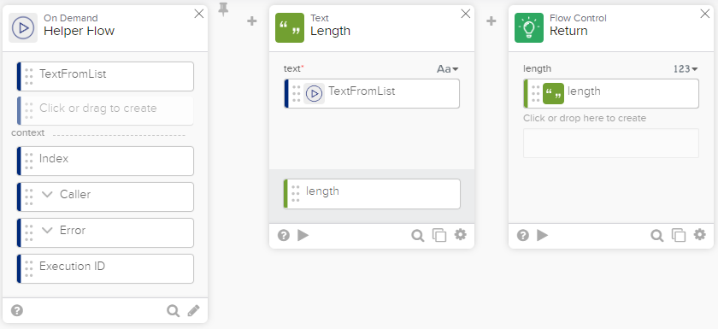Open help for the Text Length card
The height and width of the screenshot is (329, 718).
(284, 235)
